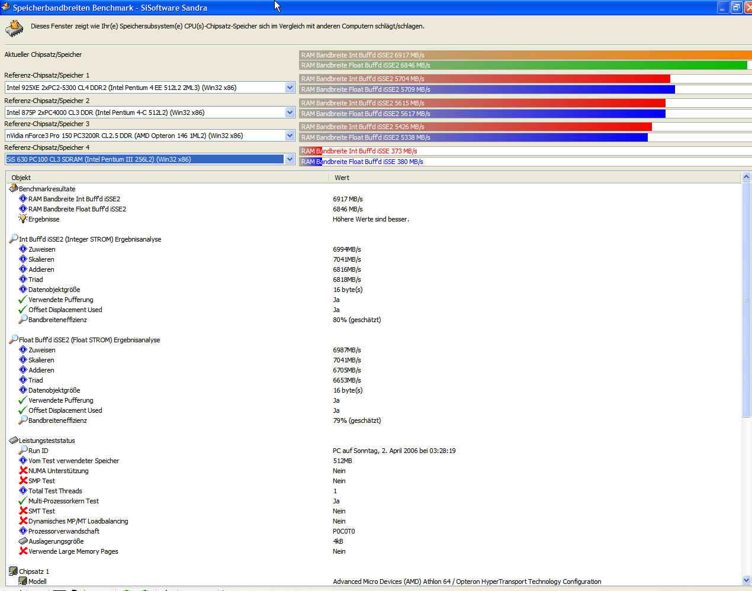Sort by the Wert column header
The width and height of the screenshot is (752, 591).
click(535, 177)
